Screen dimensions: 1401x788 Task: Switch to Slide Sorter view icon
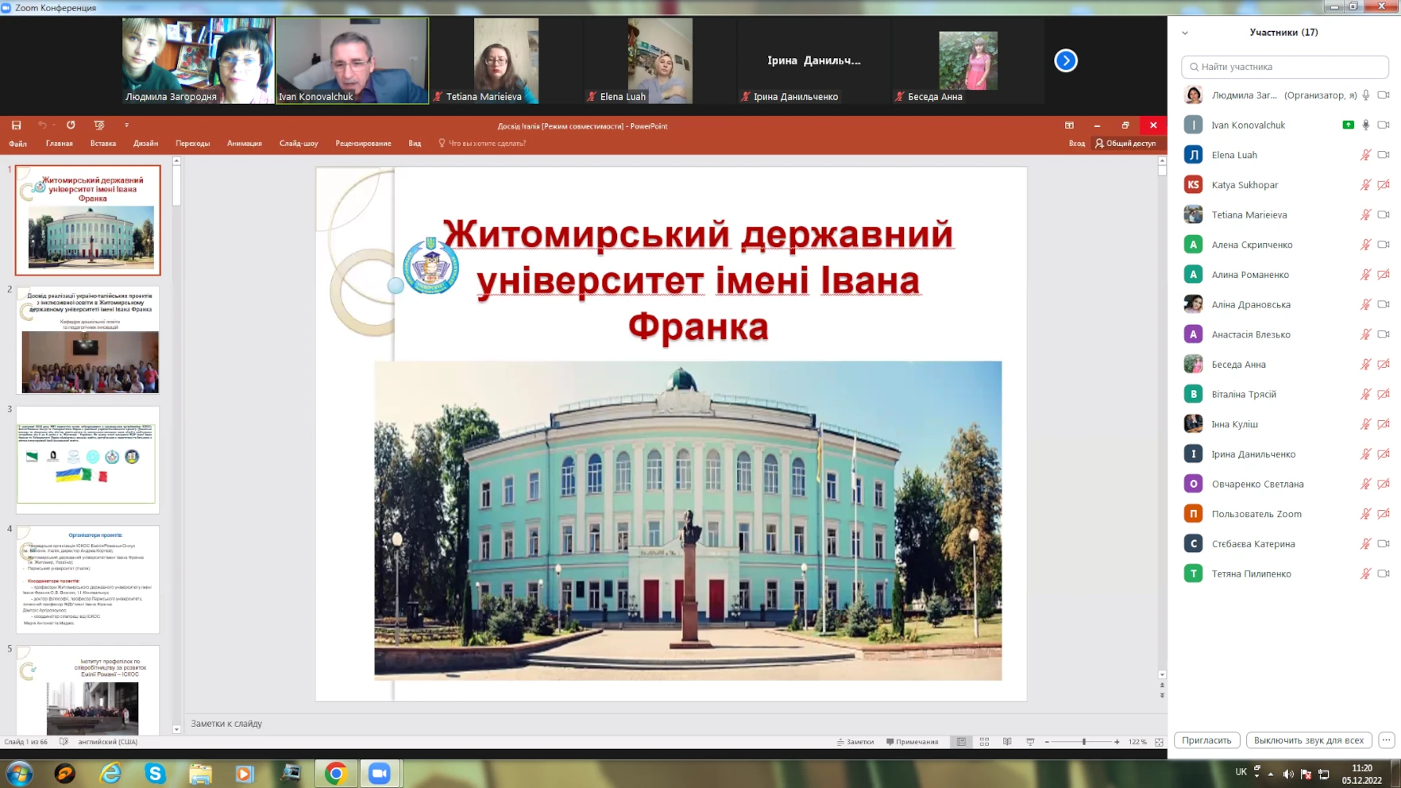984,742
